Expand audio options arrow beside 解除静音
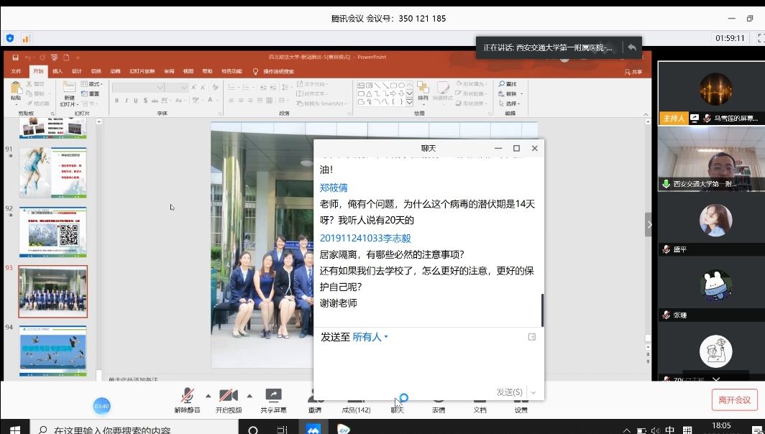 209,396
